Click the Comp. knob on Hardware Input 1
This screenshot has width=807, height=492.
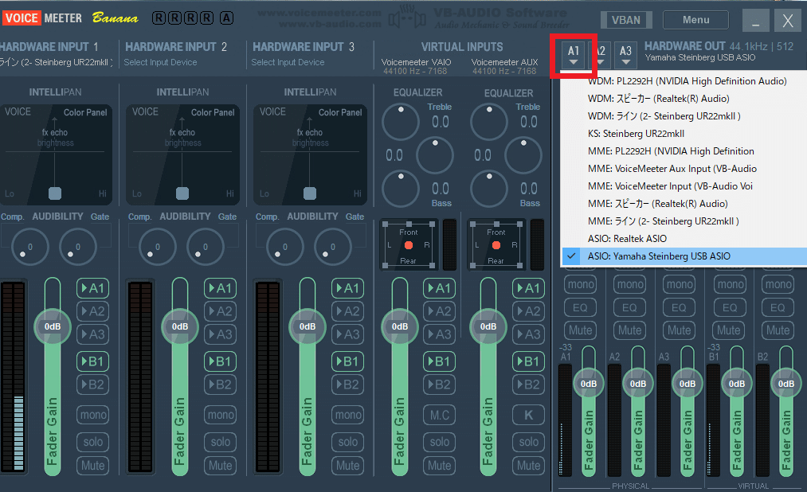tap(29, 248)
